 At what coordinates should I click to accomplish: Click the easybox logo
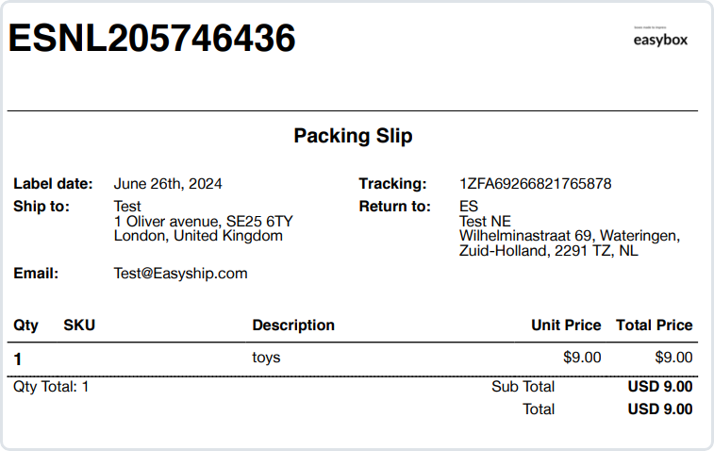[660, 39]
